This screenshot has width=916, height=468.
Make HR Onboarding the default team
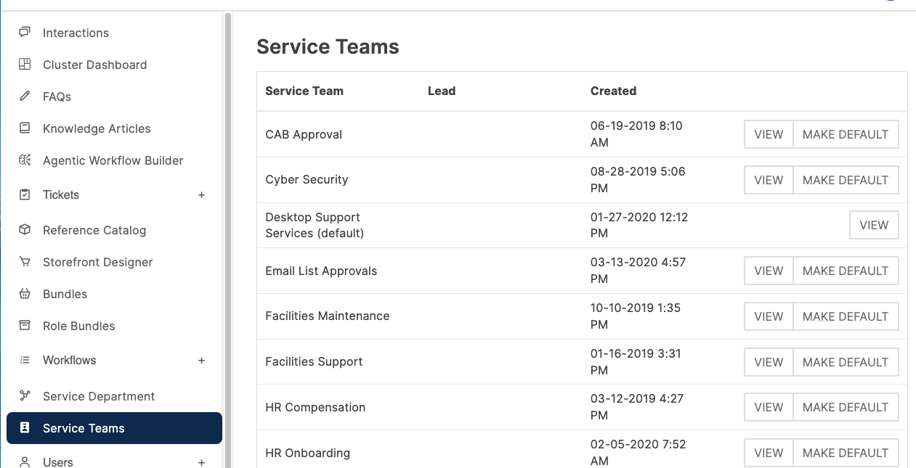point(846,452)
